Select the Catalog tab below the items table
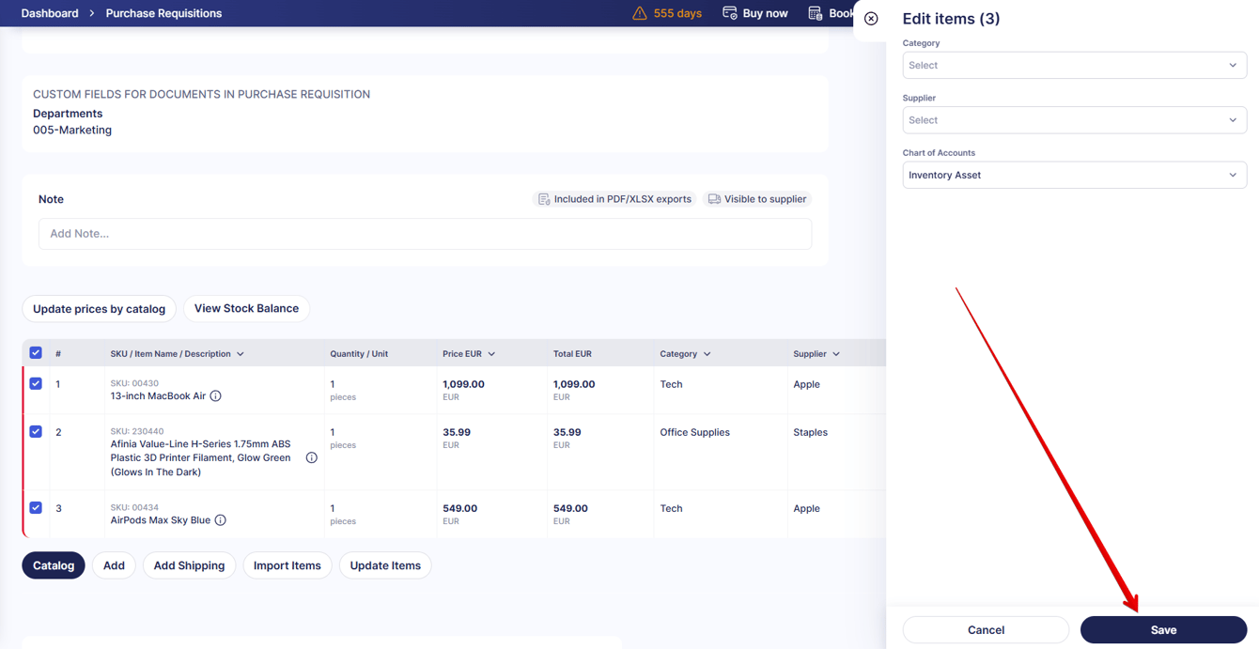 pos(53,564)
